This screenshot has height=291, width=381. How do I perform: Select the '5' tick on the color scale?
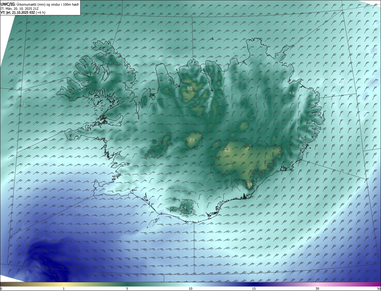click(127, 289)
